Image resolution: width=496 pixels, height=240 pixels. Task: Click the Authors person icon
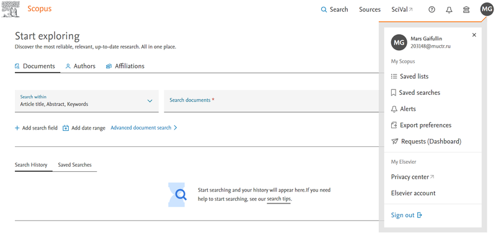click(x=68, y=66)
